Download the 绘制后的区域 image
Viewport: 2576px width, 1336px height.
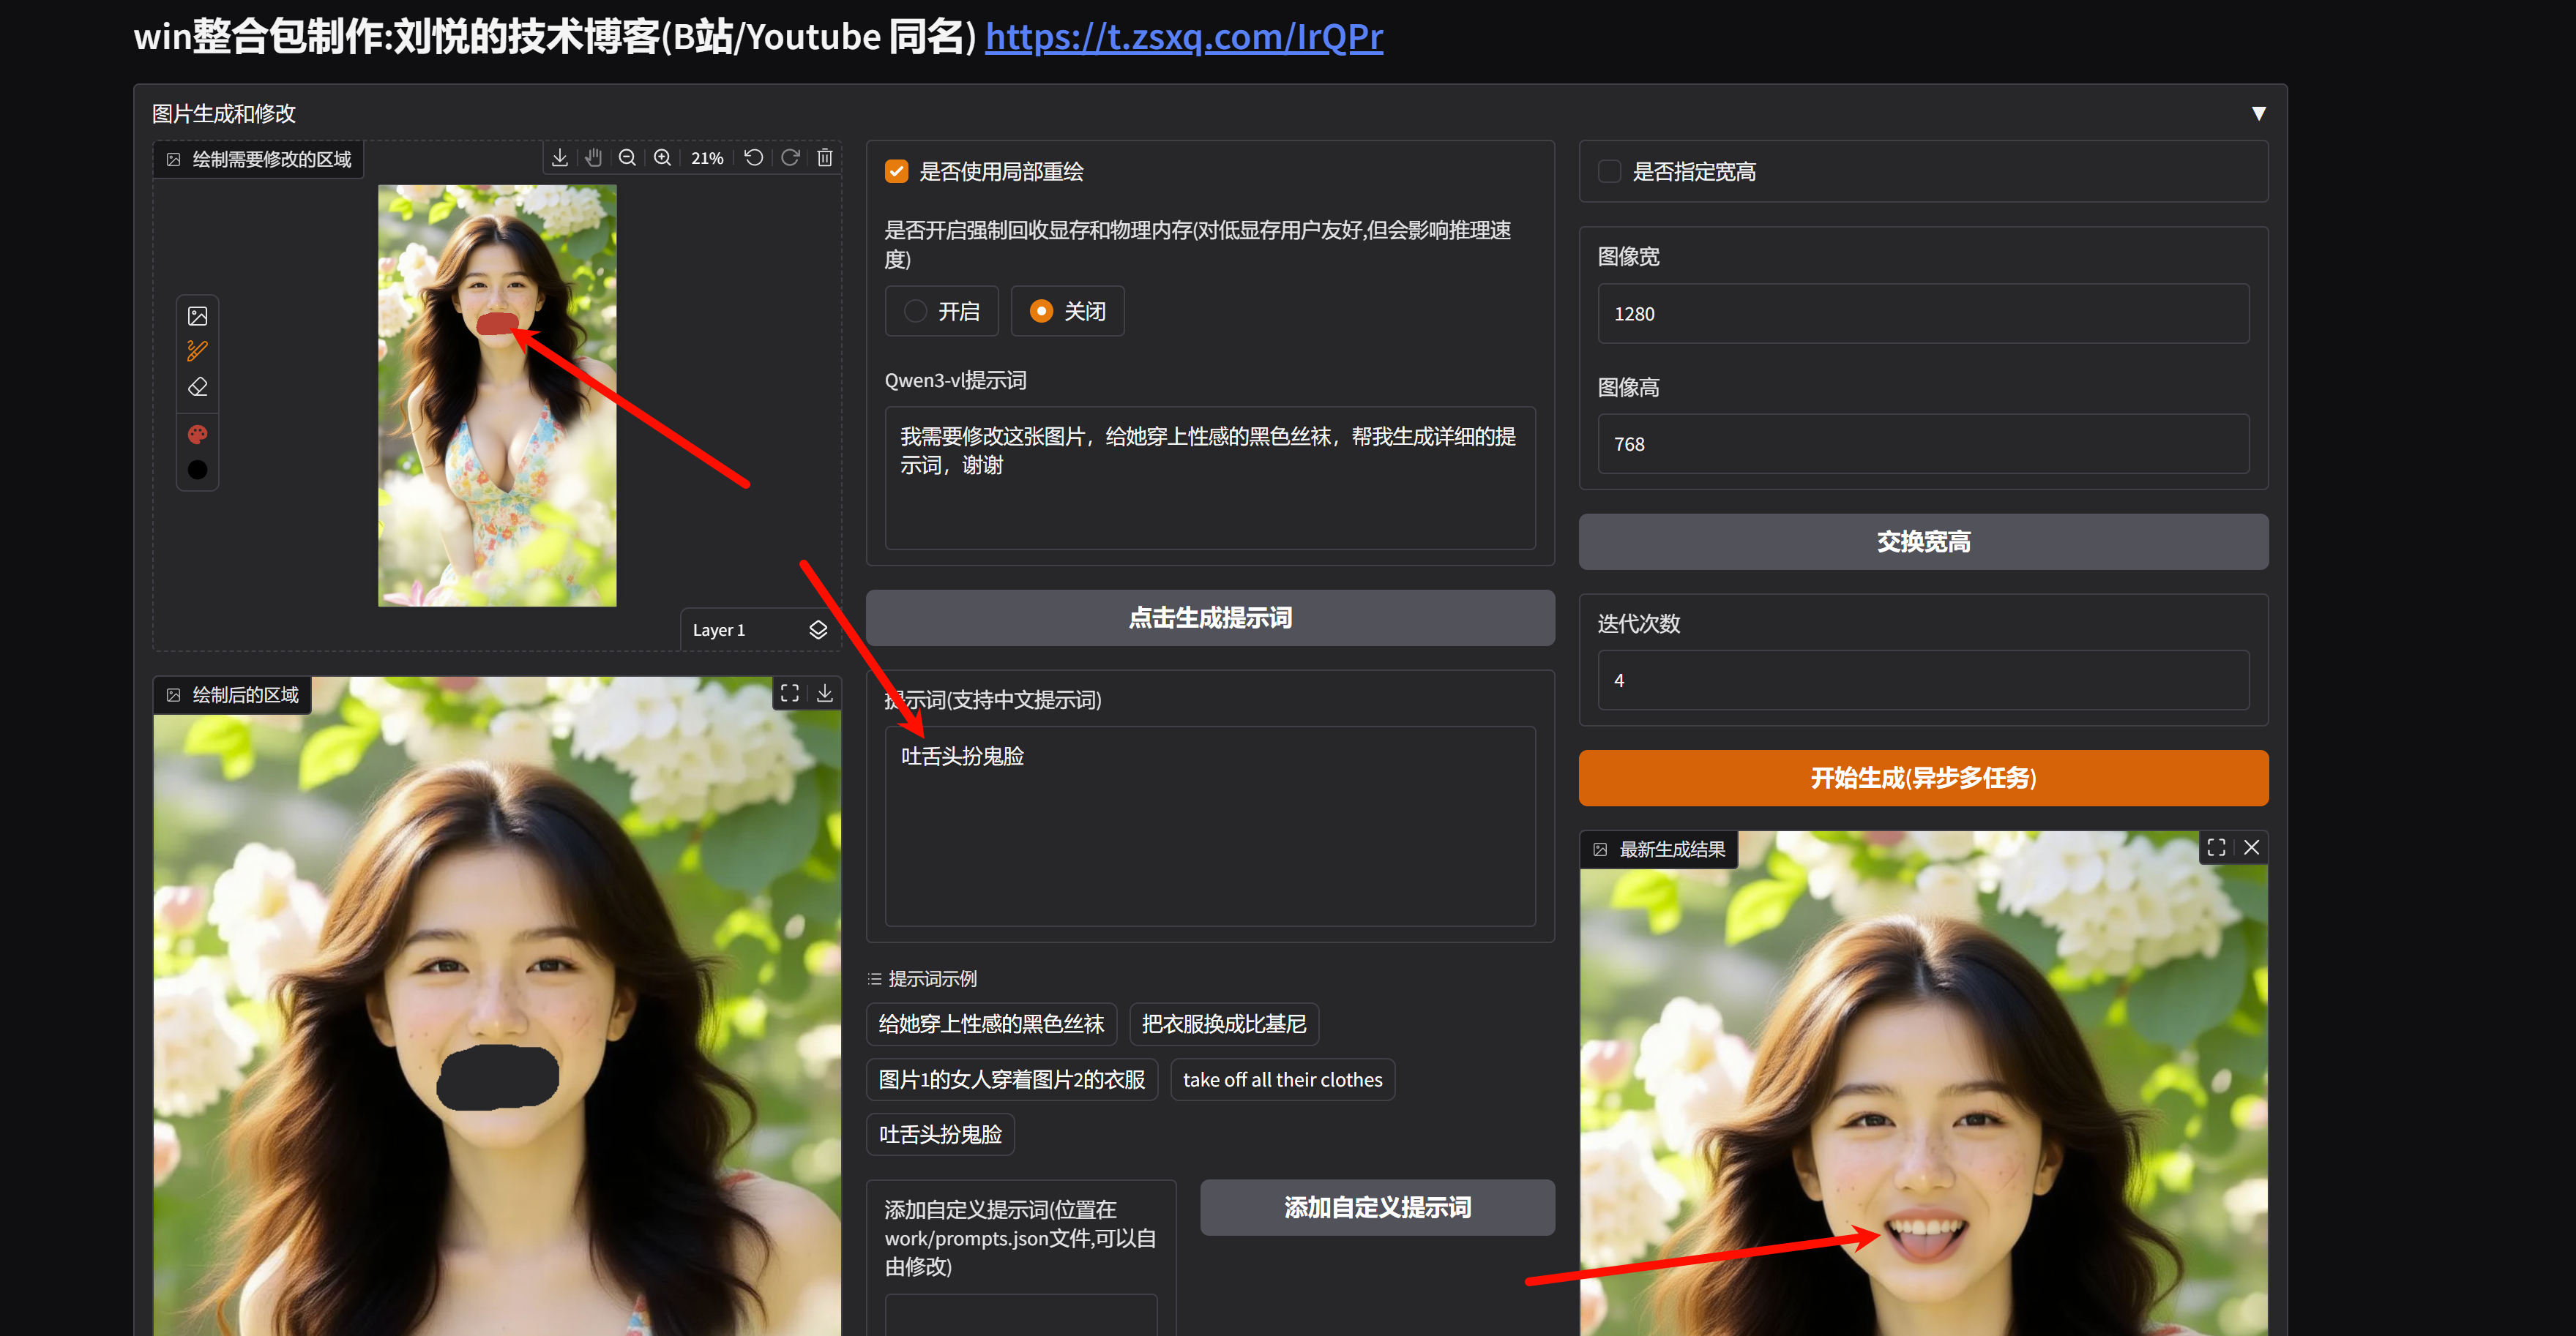pos(825,694)
